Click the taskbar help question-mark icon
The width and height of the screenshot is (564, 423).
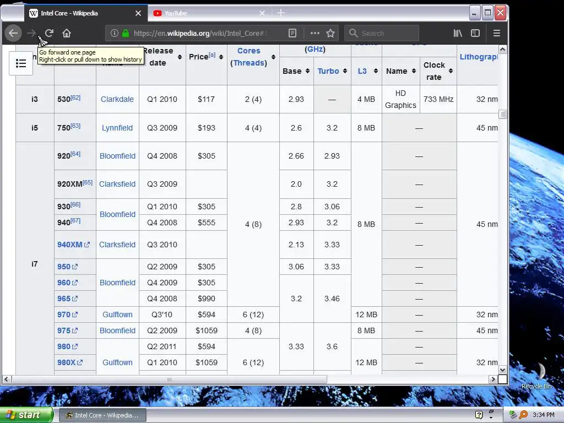click(479, 415)
